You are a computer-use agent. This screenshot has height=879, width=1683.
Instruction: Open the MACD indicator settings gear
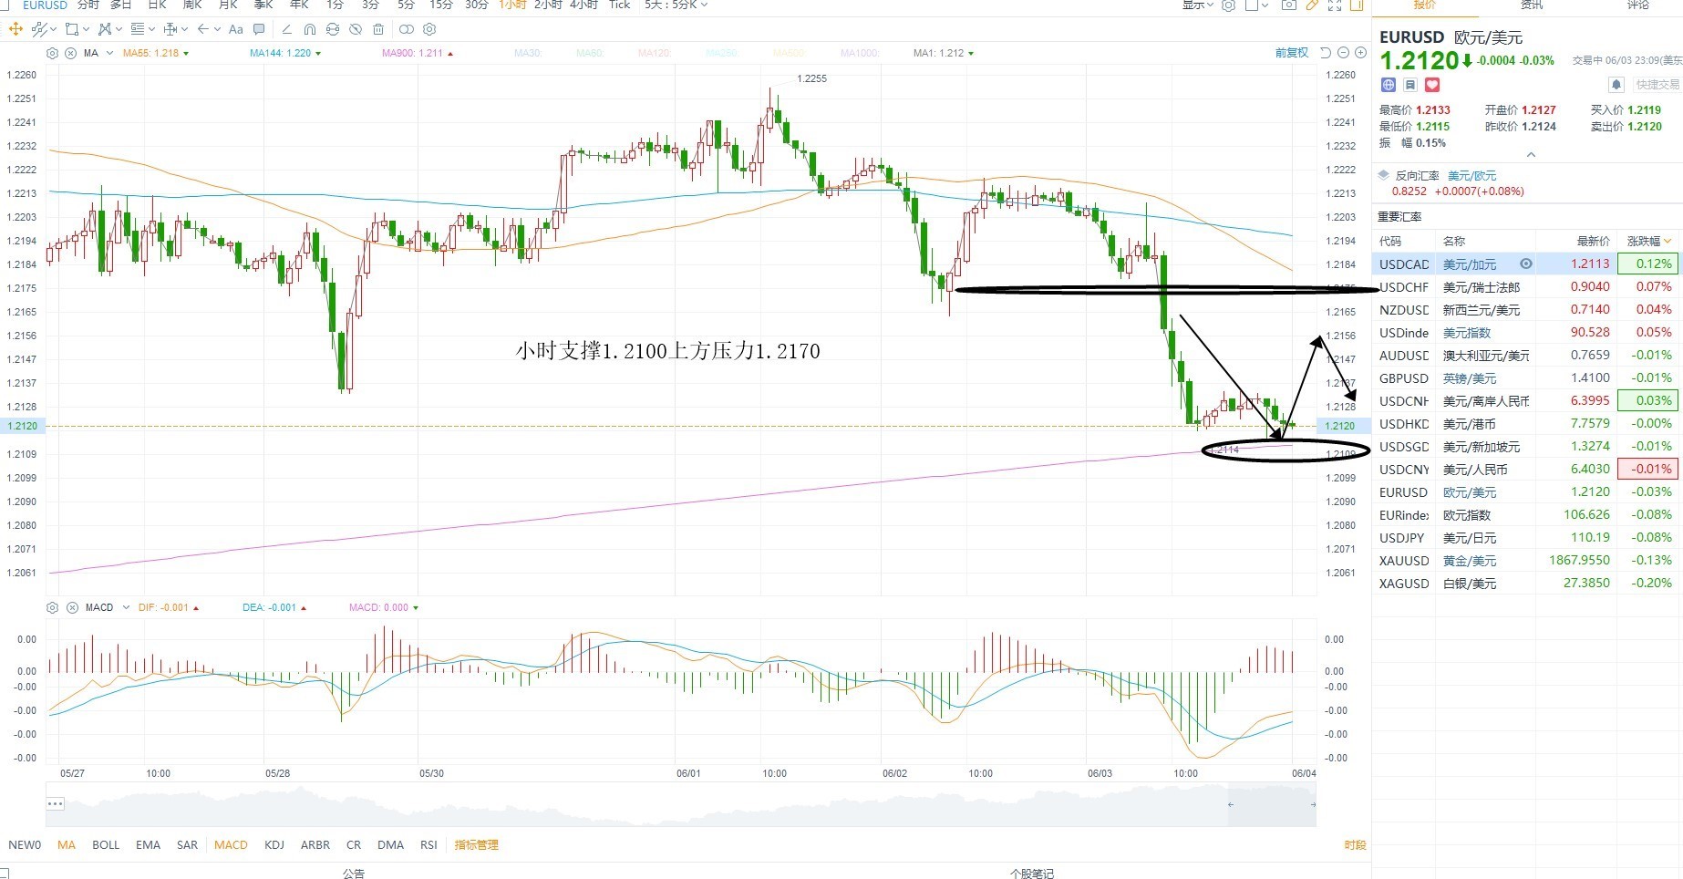point(52,607)
